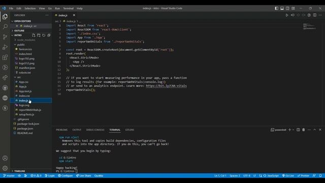Collapse all folders in Explorer

(x=49, y=35)
